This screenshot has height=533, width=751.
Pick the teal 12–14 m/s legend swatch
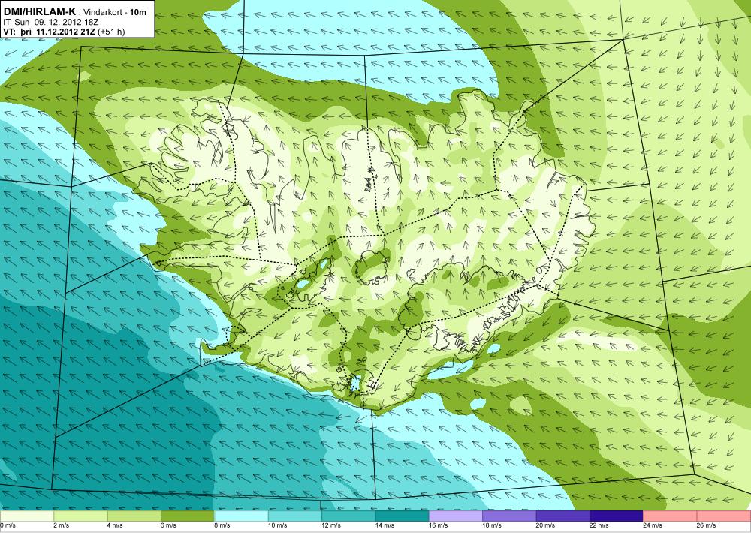click(x=348, y=516)
